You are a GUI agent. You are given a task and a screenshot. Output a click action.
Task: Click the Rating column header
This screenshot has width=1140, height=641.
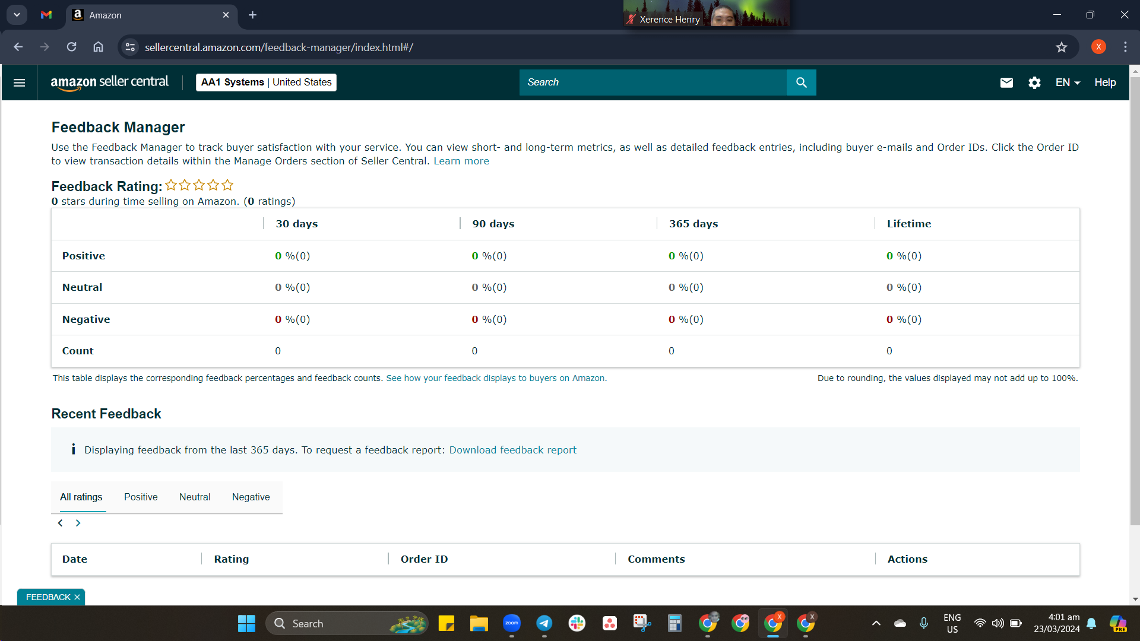tap(232, 559)
